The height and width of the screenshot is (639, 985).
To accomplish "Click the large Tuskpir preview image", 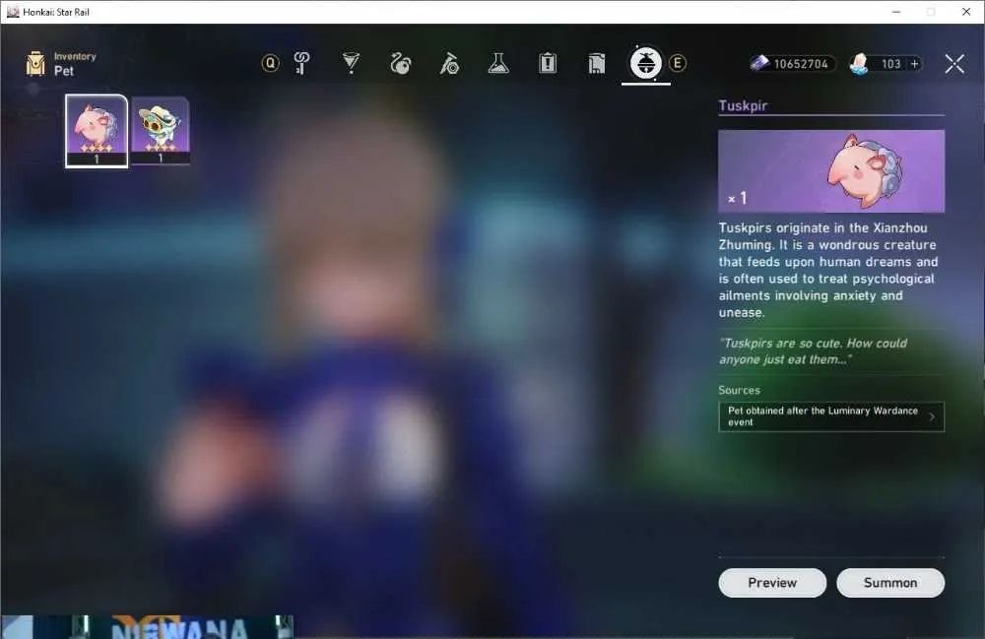I will tap(831, 170).
